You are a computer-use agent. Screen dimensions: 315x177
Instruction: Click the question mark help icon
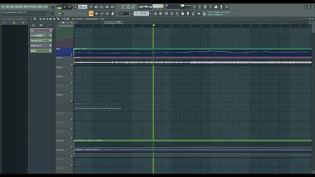click(210, 7)
